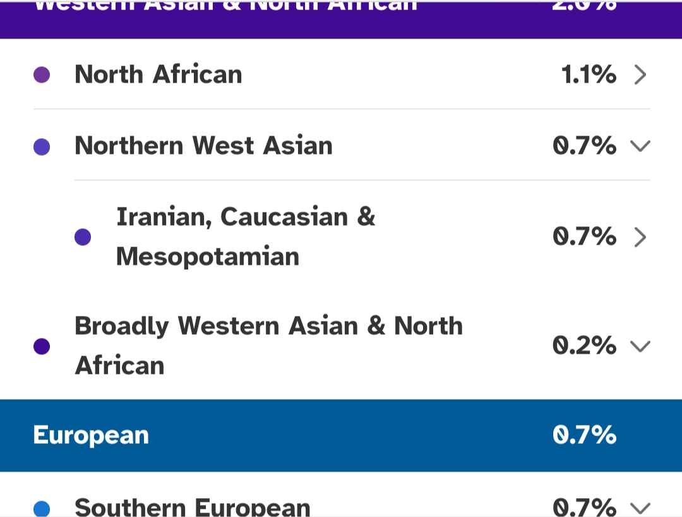Click the blue Southern European dot
682x517 pixels.
[42, 509]
